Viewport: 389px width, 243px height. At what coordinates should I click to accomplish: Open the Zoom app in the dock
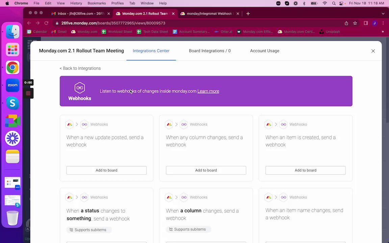tap(12, 85)
